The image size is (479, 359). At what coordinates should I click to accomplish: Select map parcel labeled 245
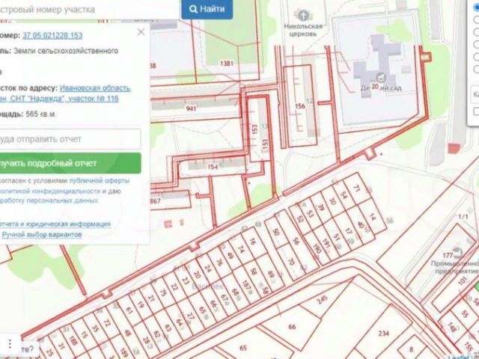click(322, 299)
